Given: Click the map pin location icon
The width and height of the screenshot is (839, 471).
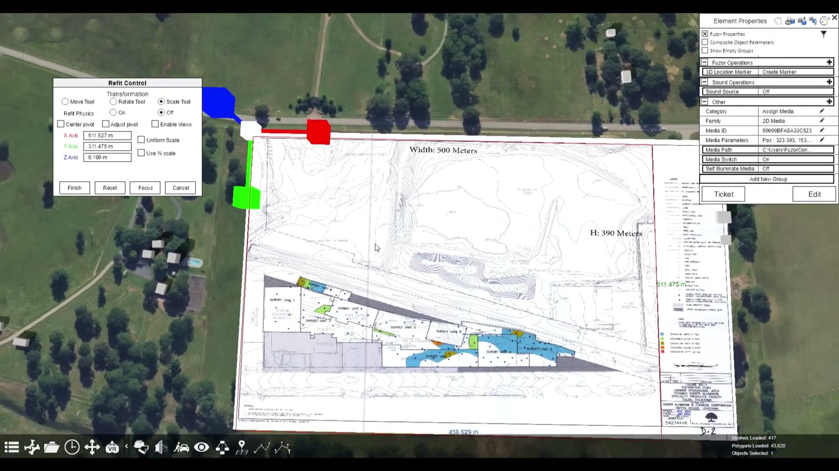Looking at the screenshot, I should (242, 447).
